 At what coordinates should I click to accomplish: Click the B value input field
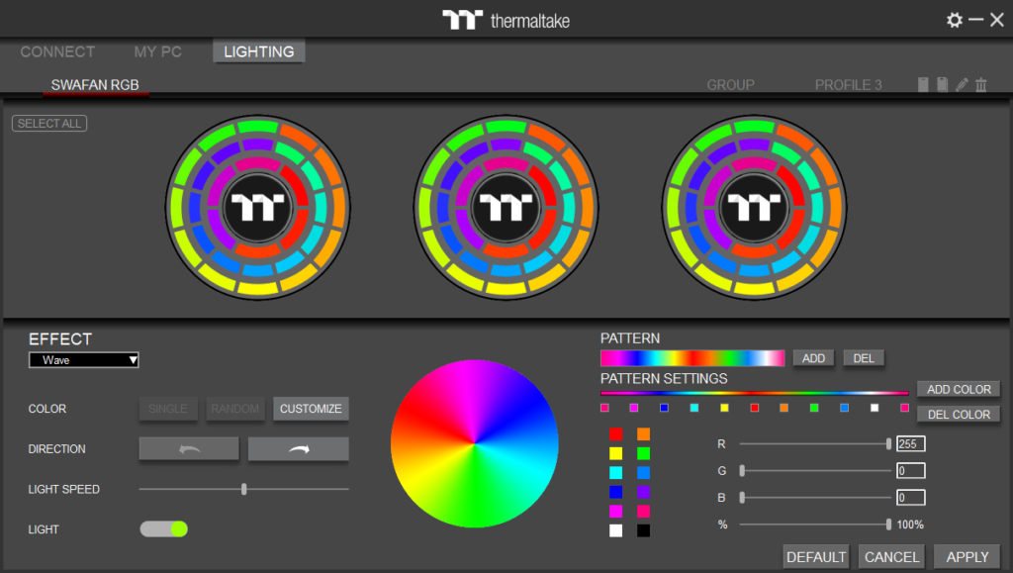click(911, 498)
